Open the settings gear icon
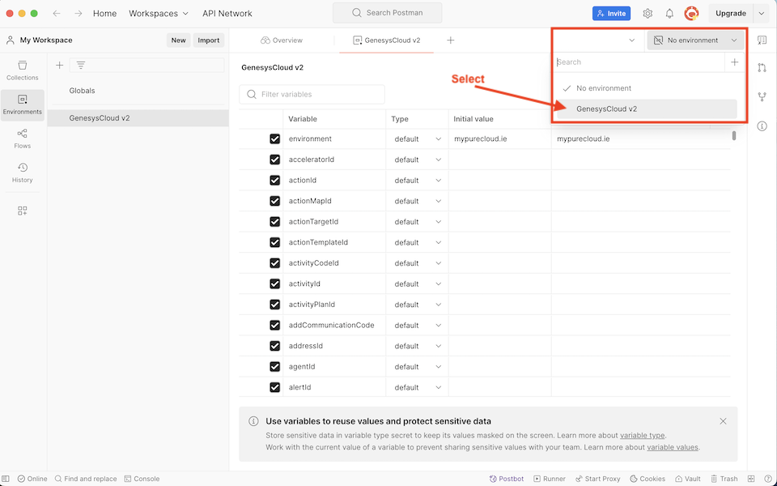Screen dimensions: 777x486 [x=647, y=14]
